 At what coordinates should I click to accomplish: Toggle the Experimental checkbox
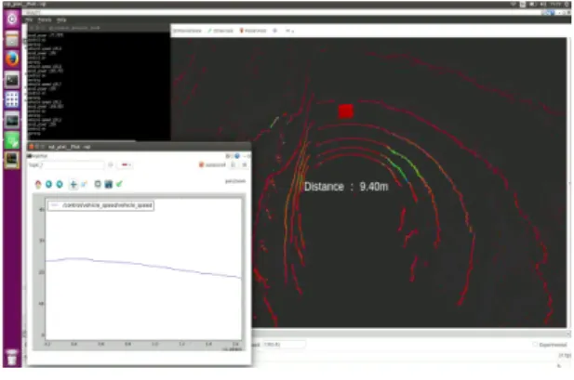535,345
